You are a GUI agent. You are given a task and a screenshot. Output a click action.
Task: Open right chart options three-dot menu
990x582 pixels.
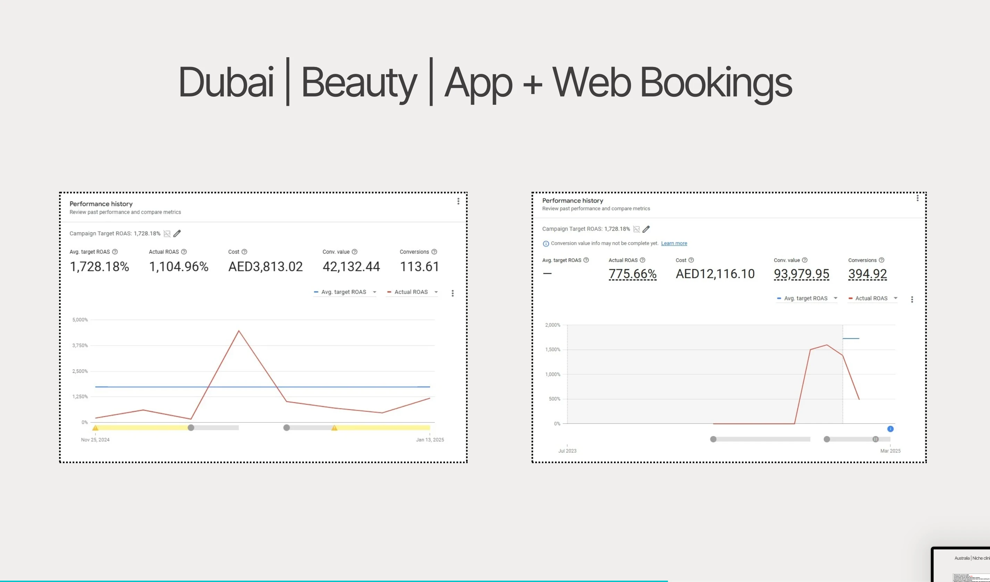(x=912, y=299)
